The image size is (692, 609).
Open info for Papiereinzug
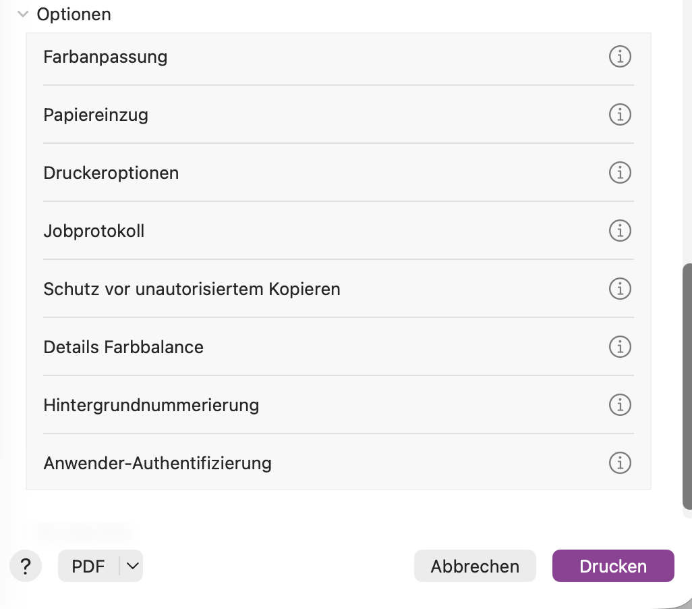point(620,115)
